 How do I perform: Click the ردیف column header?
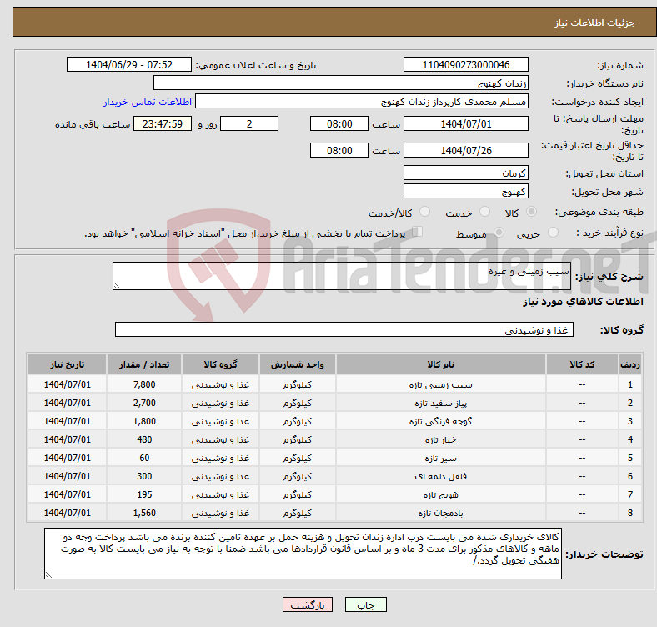[629, 364]
